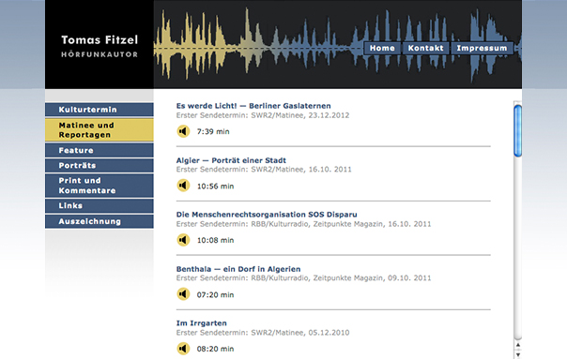567x359 pixels.
Task: Click the Home button in header
Action: (382, 48)
